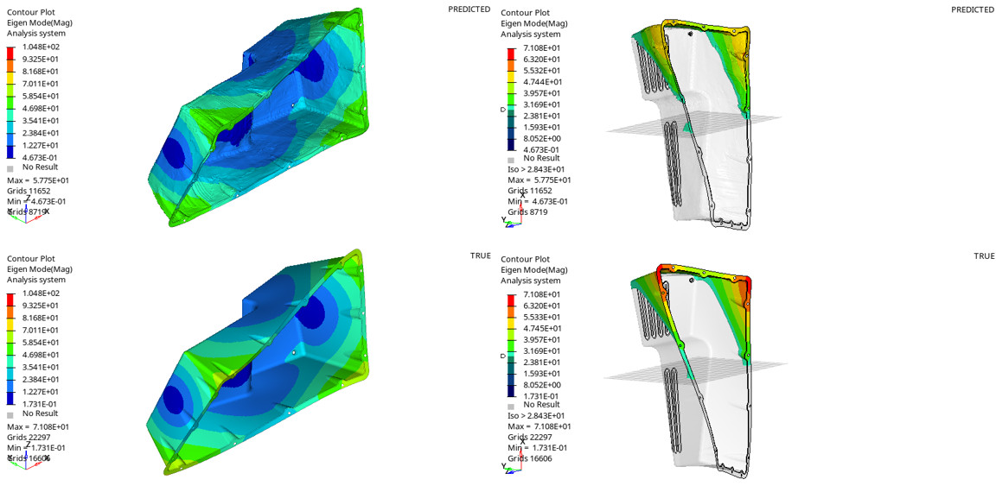The height and width of the screenshot is (492, 996).
Task: Click the Contour Plot title in true iso legend
Action: point(525,259)
